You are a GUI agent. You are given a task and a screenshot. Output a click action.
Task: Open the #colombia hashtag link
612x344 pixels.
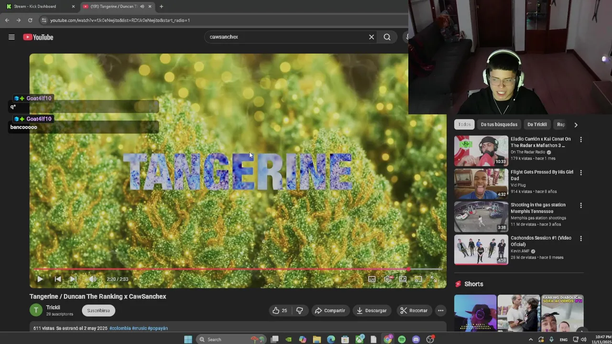(120, 328)
